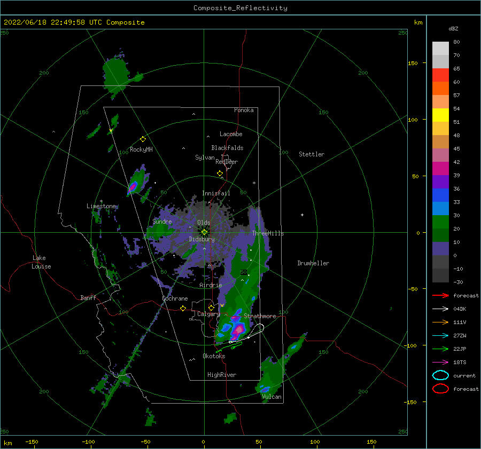Screen dimensions: 481x449
Task: Click the Vulcan town label
Action: (272, 397)
